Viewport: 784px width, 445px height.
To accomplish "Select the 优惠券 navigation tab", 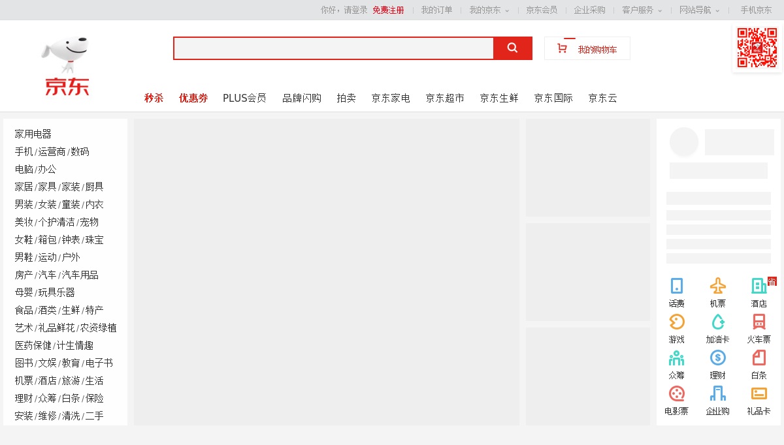I will click(193, 98).
